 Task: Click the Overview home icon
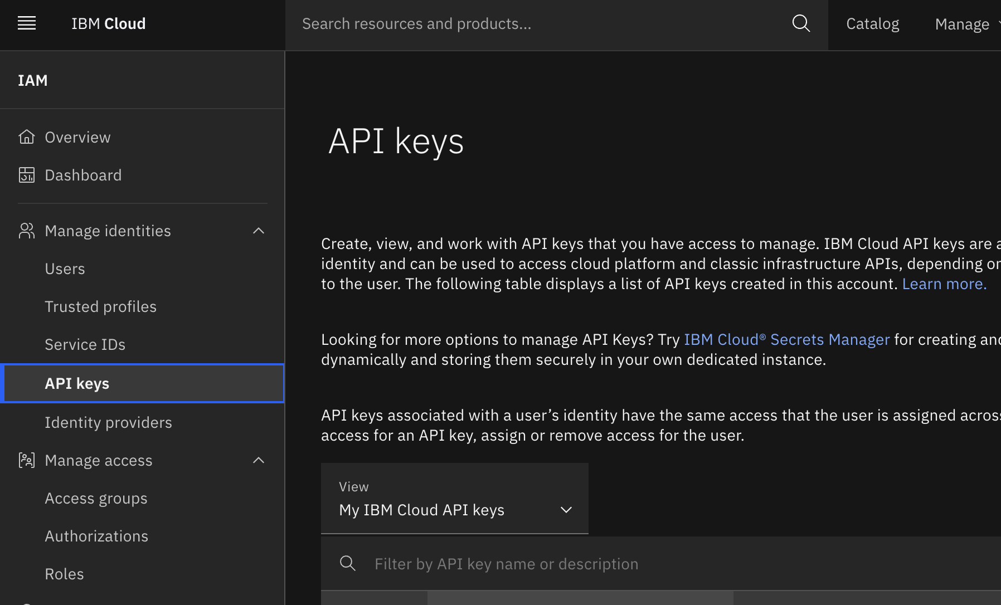click(27, 137)
